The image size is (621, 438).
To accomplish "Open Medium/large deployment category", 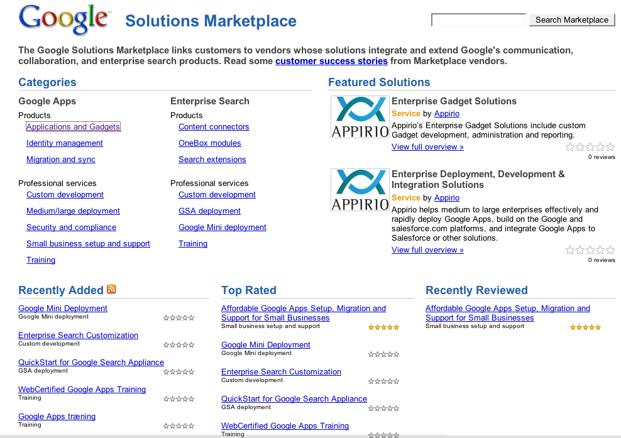I will [x=74, y=211].
